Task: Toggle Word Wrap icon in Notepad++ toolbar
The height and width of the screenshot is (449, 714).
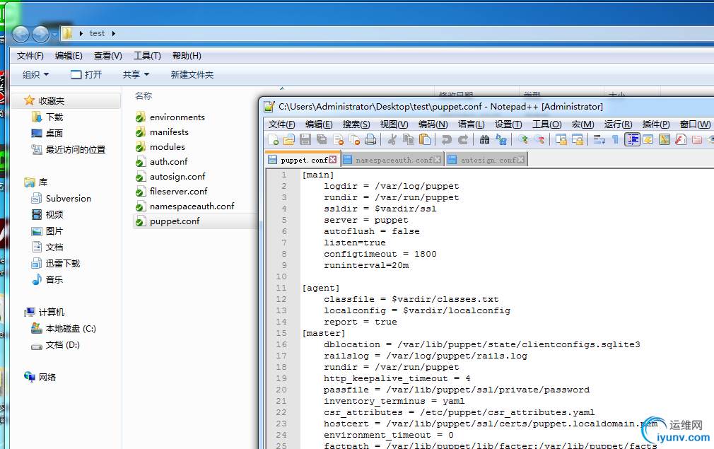Action: coord(599,140)
